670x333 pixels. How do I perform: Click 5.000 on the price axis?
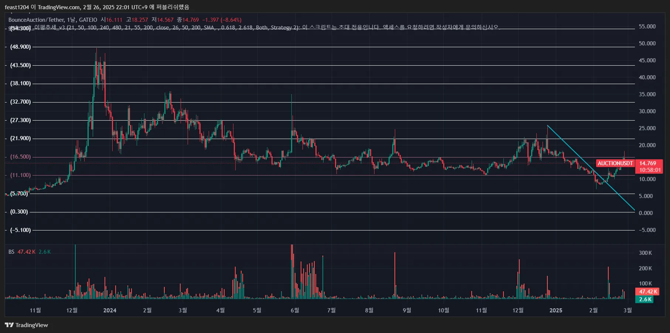[646, 196]
